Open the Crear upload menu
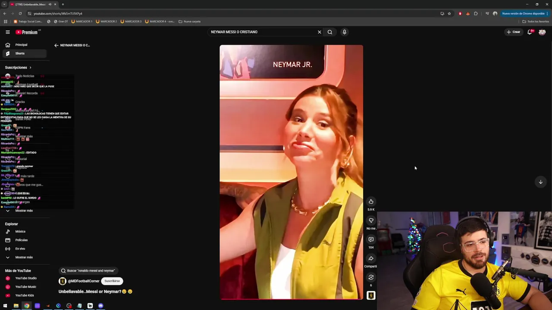Viewport: 552px width, 310px height. 514,32
